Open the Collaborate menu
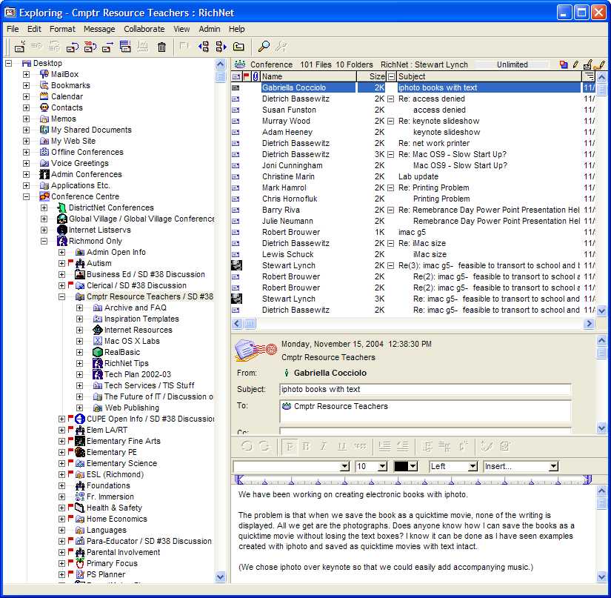The image size is (611, 598). [x=144, y=29]
